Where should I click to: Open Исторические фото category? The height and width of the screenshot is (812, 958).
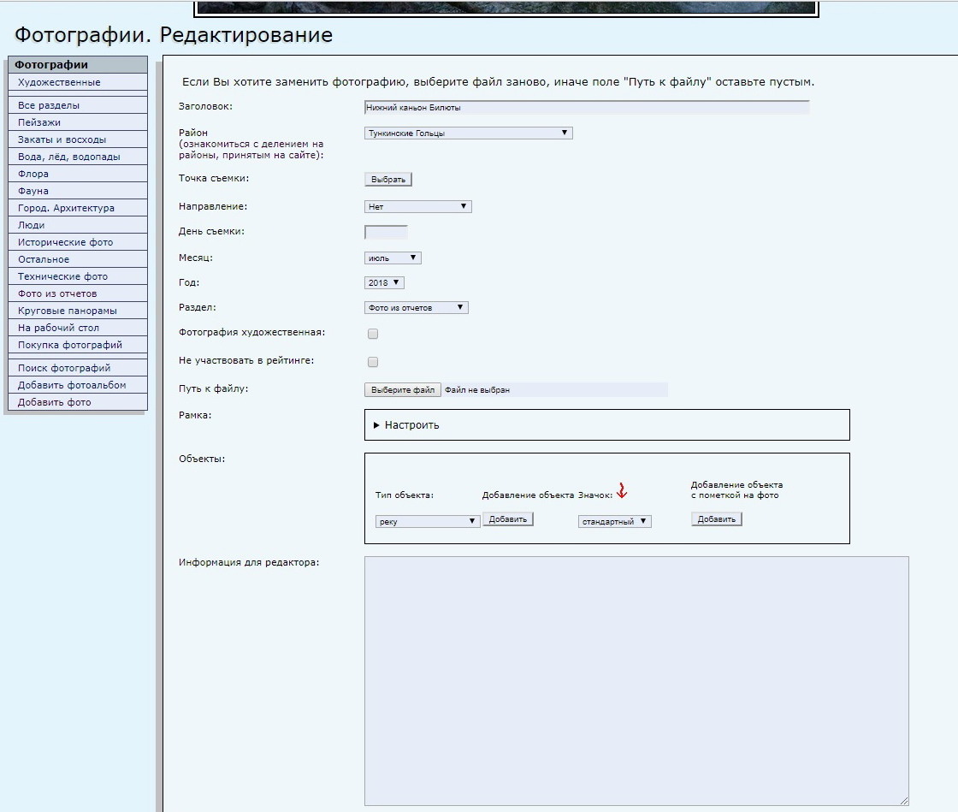point(78,242)
